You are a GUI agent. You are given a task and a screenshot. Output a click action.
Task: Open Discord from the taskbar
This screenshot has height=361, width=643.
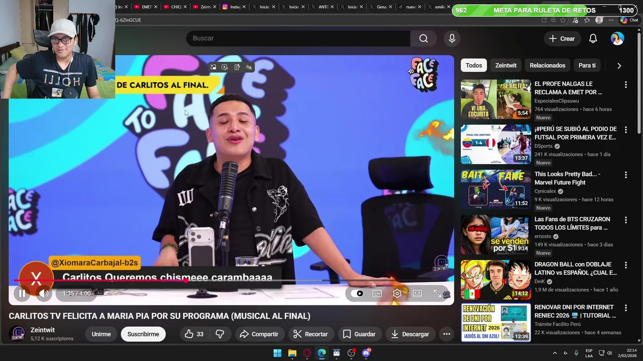coord(366,353)
